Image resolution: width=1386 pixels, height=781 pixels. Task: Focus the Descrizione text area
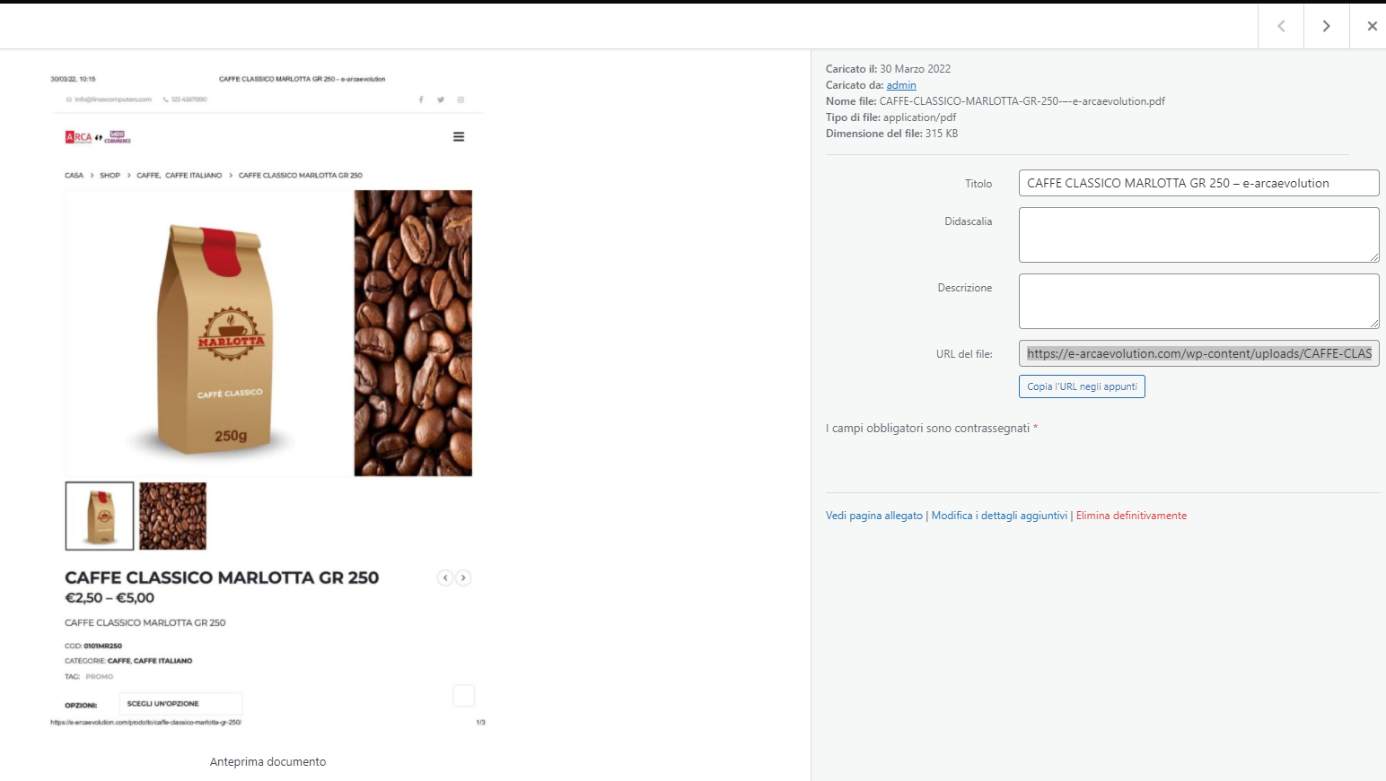pyautogui.click(x=1197, y=301)
